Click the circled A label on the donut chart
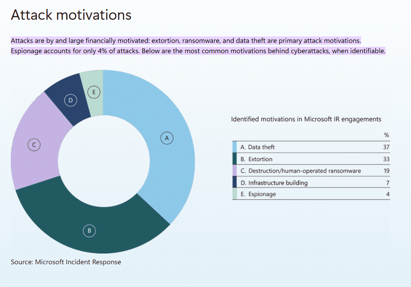Viewport: 411px width, 287px height. pyautogui.click(x=167, y=138)
